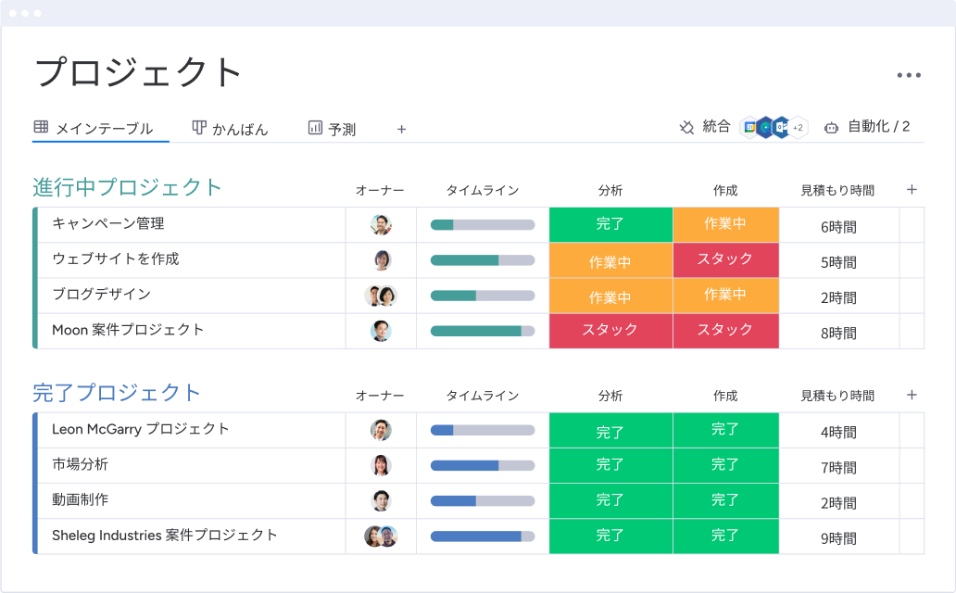Open the +2 more integrations badge

point(798,128)
